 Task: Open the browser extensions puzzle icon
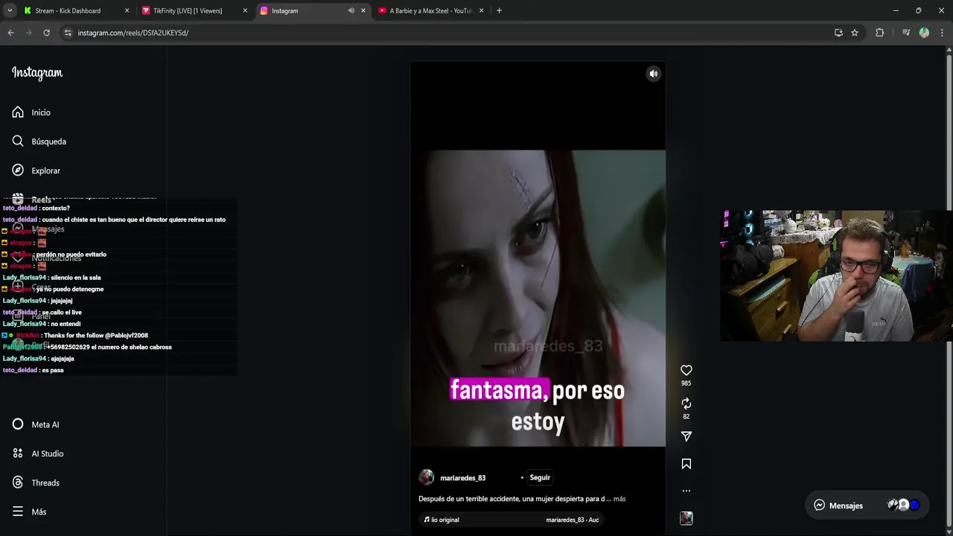pos(879,33)
